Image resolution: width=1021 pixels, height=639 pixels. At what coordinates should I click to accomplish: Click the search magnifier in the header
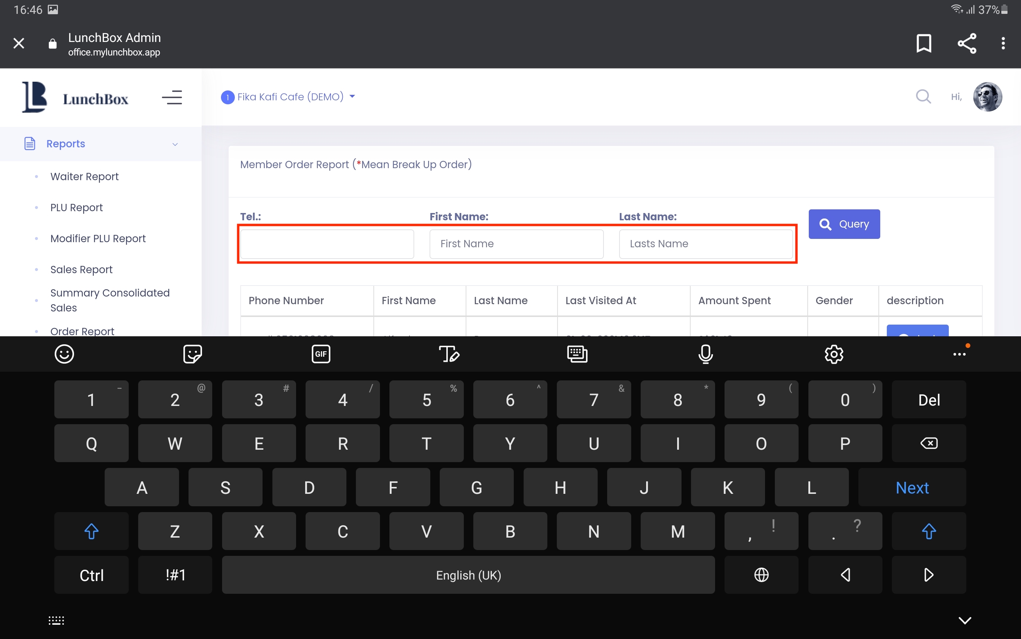pos(923,96)
